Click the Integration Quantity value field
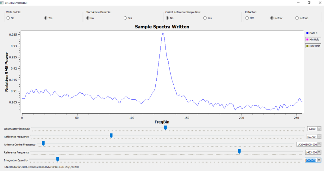Viewport: 324px width, 171px height. tap(310, 160)
